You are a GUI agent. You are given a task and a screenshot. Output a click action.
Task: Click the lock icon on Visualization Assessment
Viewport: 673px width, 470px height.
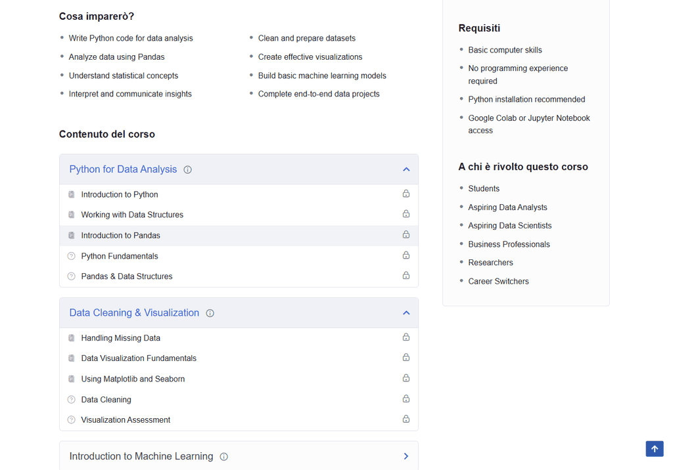[x=406, y=419]
